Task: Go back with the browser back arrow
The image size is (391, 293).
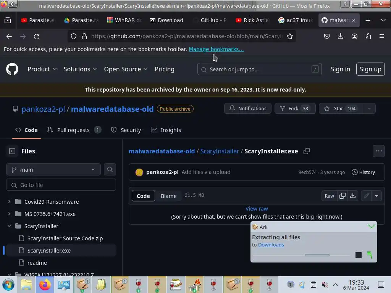Action: pos(9,36)
